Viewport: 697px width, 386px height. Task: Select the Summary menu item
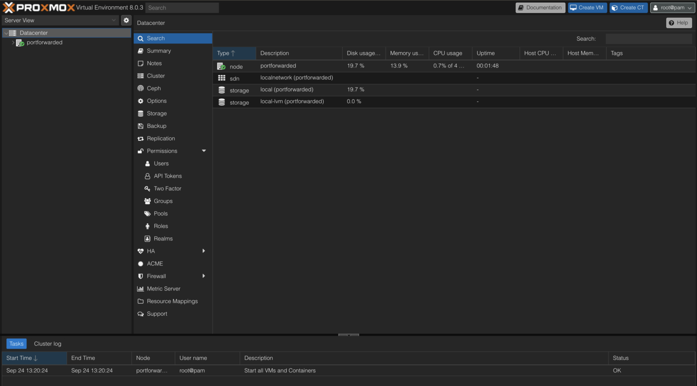(158, 51)
